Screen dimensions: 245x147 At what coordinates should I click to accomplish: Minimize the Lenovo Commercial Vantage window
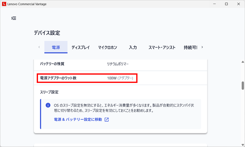click(x=215, y=4)
